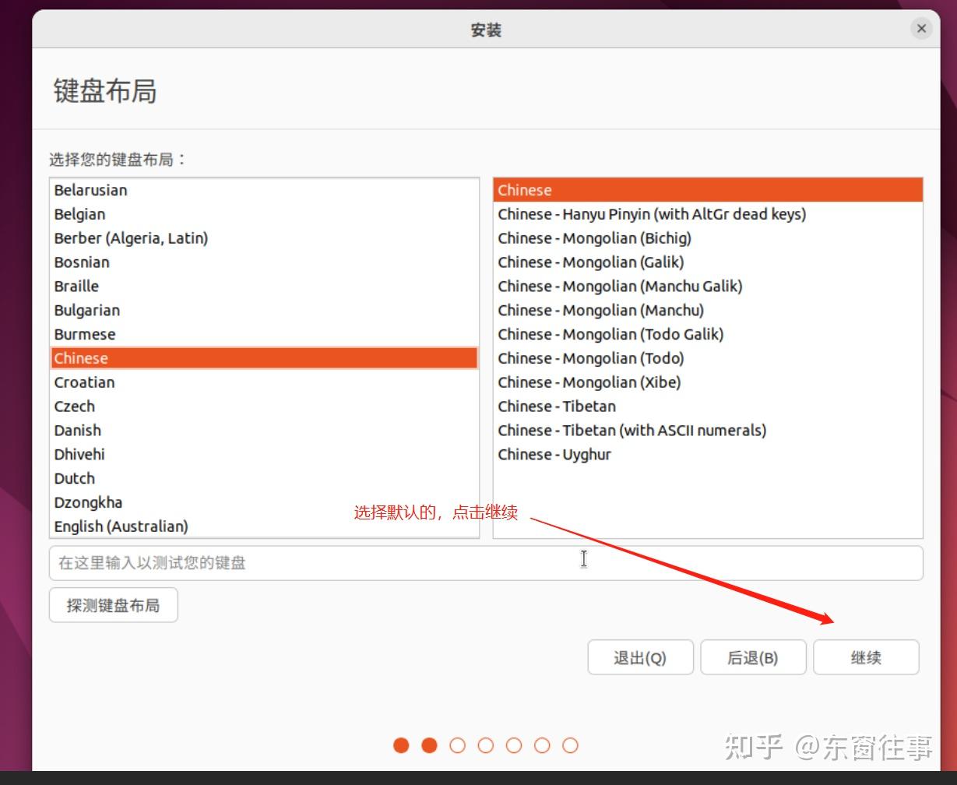Select the "Chinese" layout on the left

coord(80,357)
